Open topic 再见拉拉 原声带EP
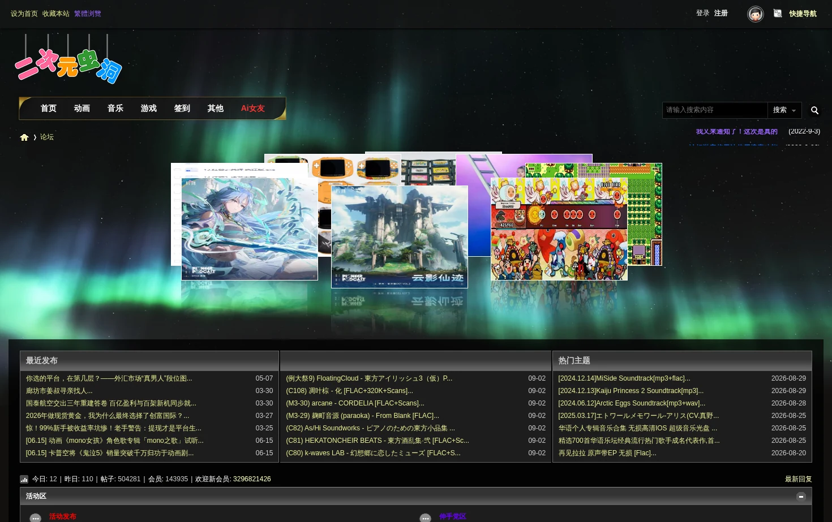 (x=607, y=453)
